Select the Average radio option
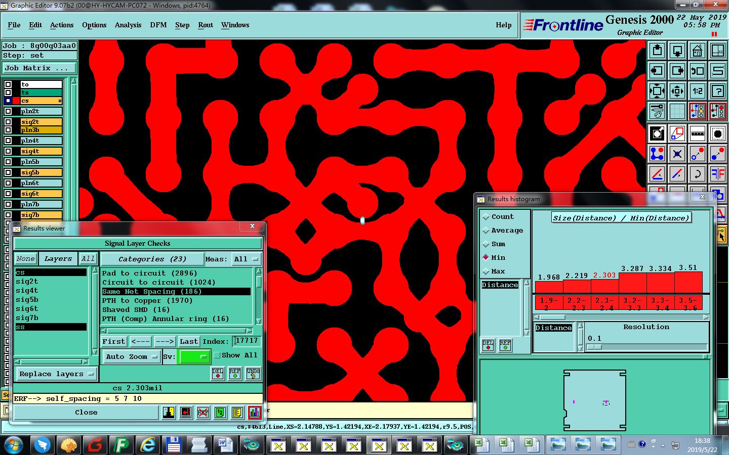This screenshot has width=729, height=455. pos(487,231)
